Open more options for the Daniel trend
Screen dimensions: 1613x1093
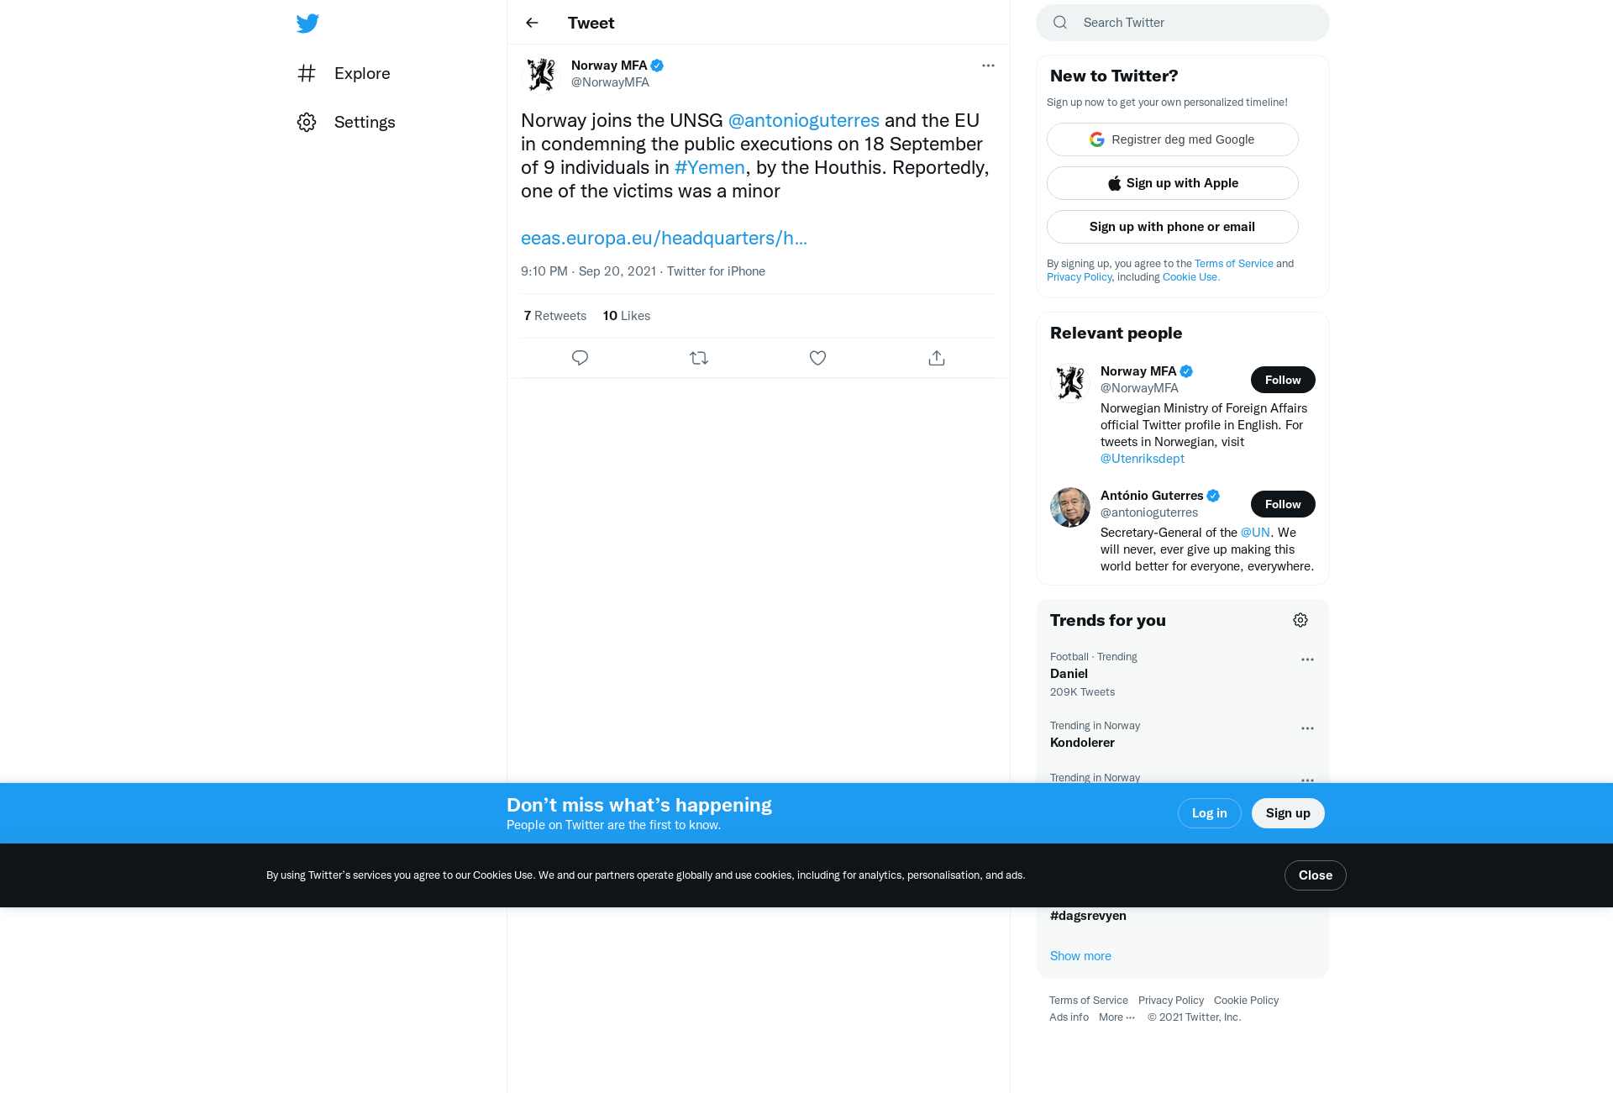(1307, 659)
